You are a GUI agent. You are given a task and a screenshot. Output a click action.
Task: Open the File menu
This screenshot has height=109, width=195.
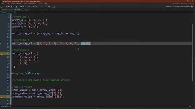(x=3, y=4)
